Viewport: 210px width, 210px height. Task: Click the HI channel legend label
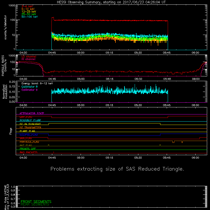(x=28, y=59)
